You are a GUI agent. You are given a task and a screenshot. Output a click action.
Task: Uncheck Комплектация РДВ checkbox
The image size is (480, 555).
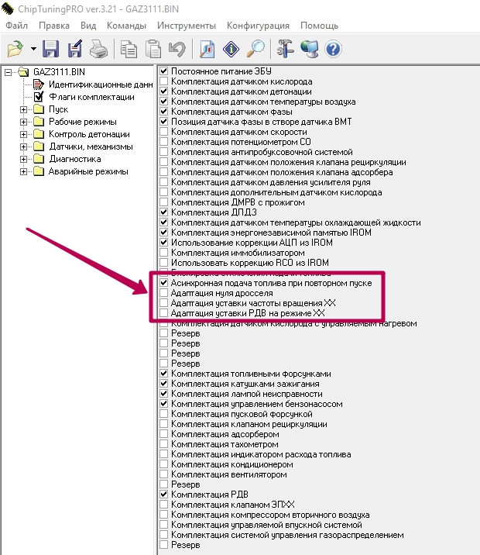(x=163, y=494)
